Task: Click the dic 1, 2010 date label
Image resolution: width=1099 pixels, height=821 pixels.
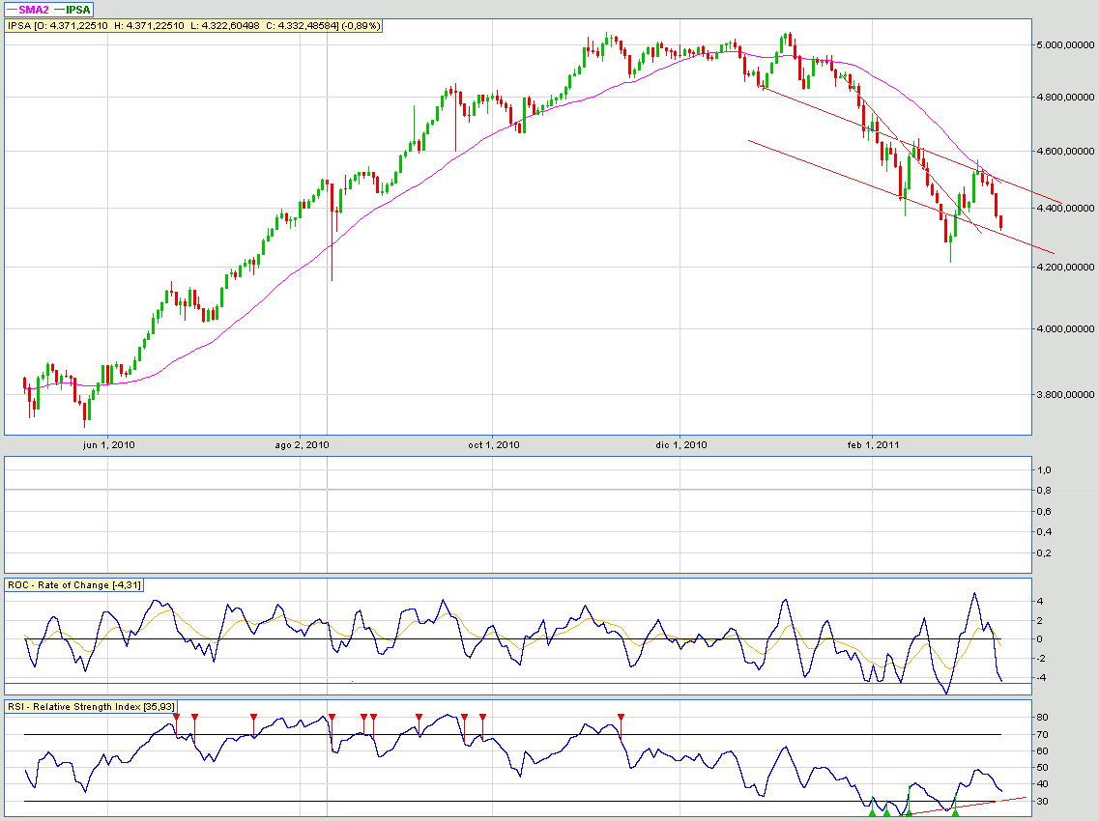Action: click(681, 445)
